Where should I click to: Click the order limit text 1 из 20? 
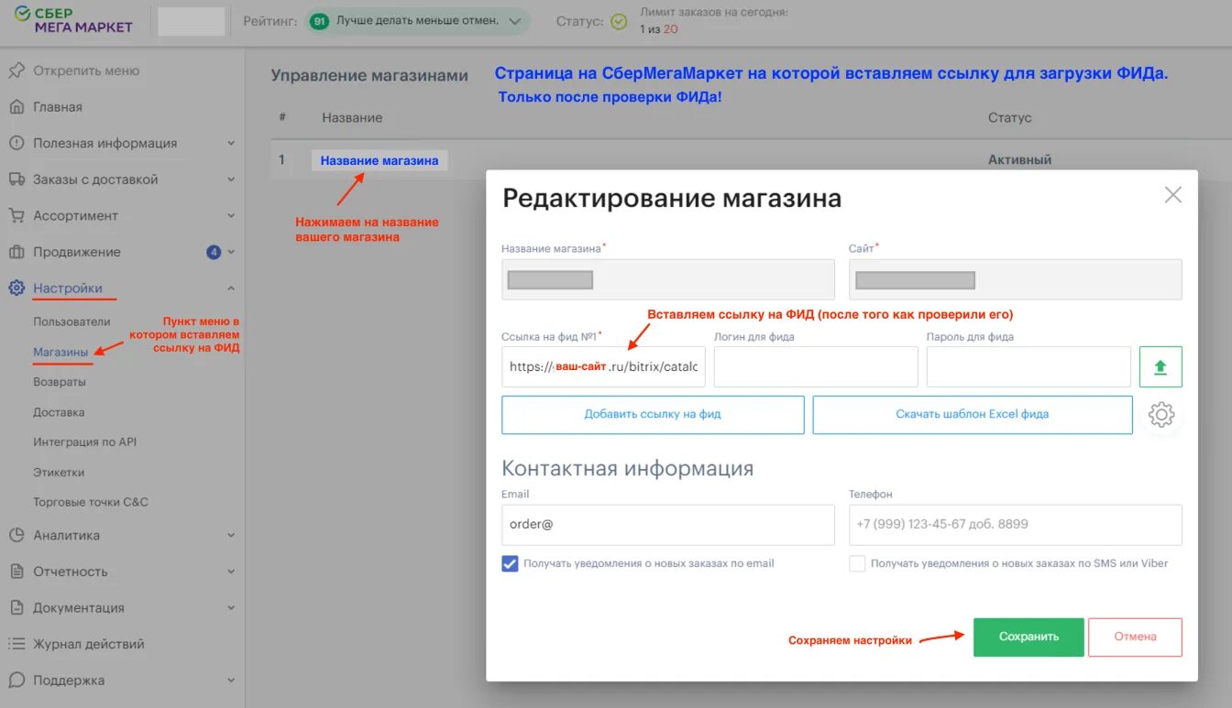tap(658, 28)
